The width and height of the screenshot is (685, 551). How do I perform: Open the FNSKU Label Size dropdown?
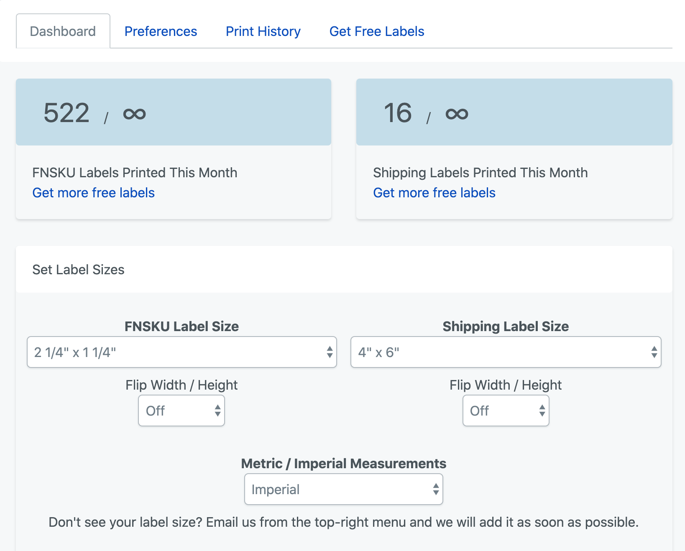coord(182,352)
